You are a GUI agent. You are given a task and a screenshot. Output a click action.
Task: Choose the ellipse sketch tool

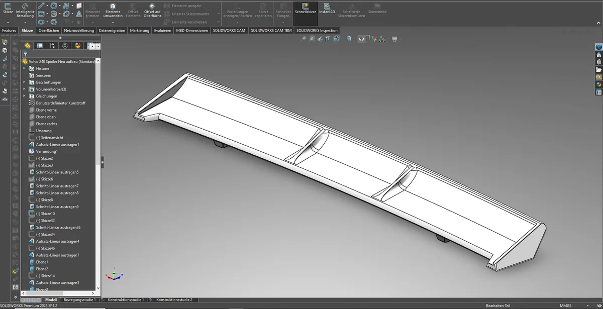pos(66,14)
